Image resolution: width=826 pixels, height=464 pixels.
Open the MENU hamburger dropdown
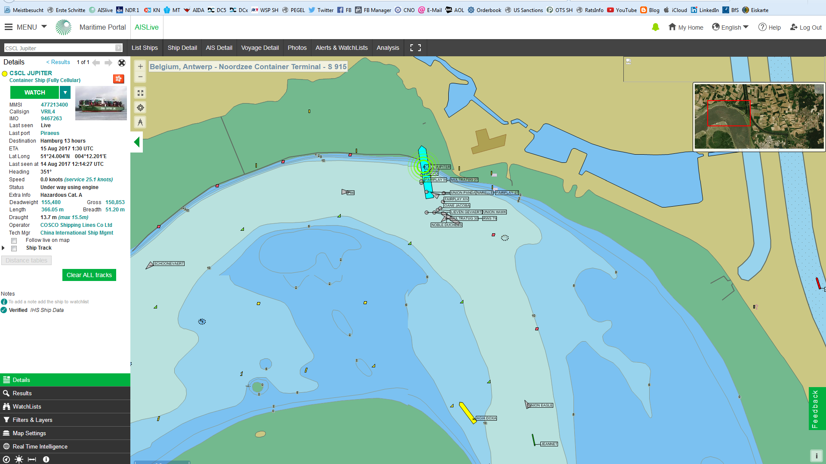click(x=26, y=27)
